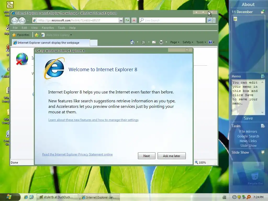Click the network tray icon
This screenshot has width=268, height=201.
(x=244, y=197)
